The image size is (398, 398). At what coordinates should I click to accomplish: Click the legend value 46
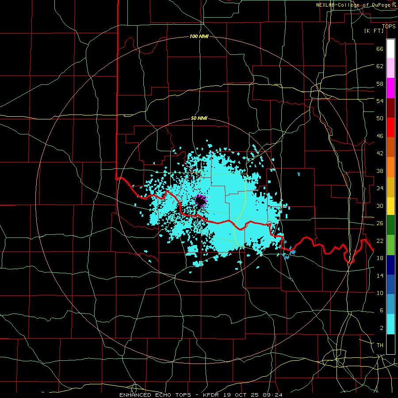point(380,136)
